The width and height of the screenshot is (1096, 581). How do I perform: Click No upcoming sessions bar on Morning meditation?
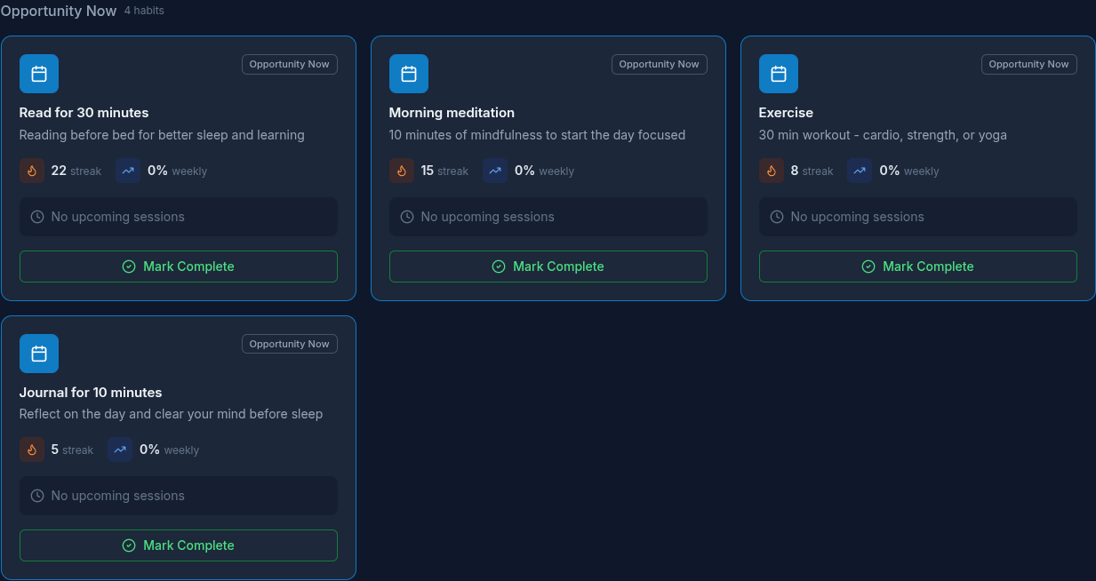[548, 216]
